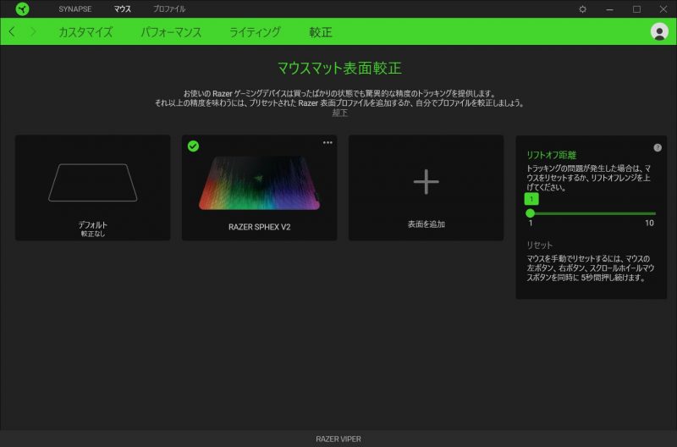Viewport: 677px width, 447px height.
Task: Close the Synapse window
Action: [x=663, y=9]
